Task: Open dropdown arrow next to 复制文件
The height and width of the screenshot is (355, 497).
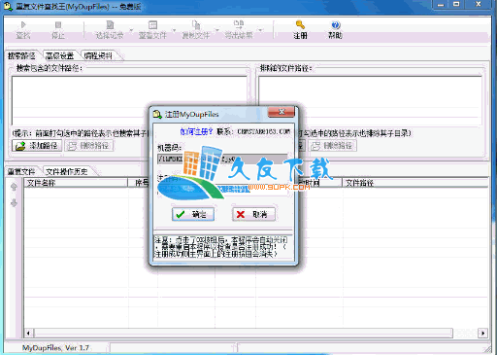Action: pos(217,30)
